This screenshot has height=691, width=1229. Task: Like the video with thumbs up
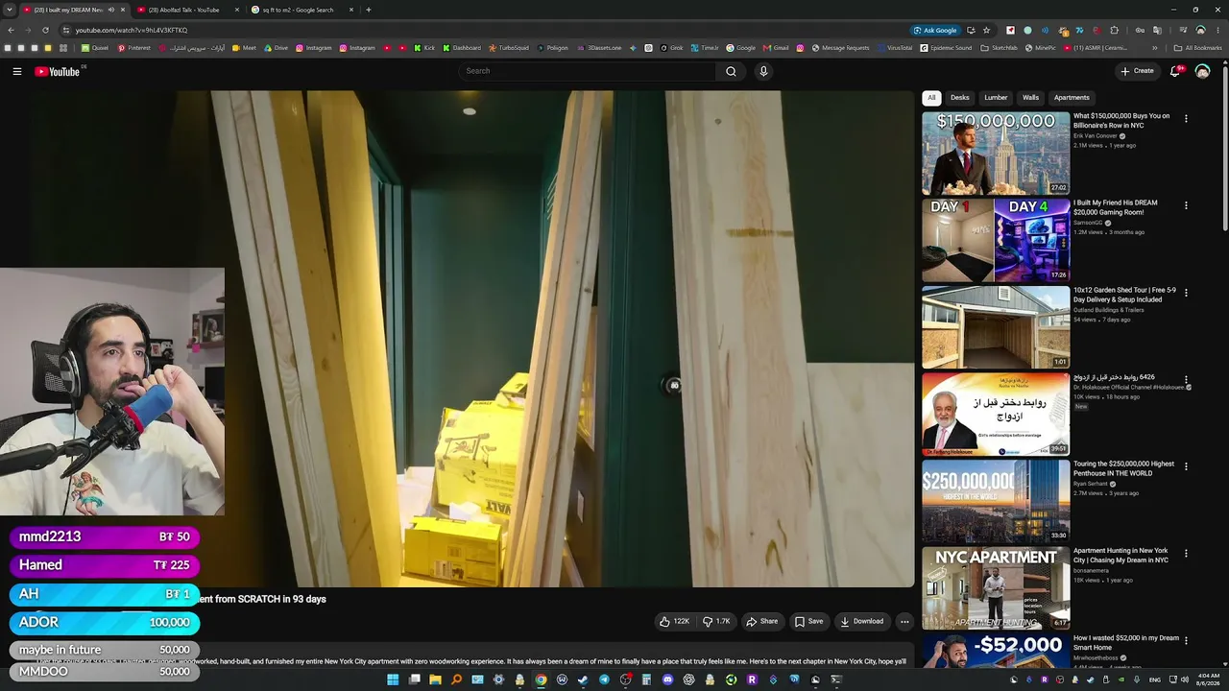(675, 621)
